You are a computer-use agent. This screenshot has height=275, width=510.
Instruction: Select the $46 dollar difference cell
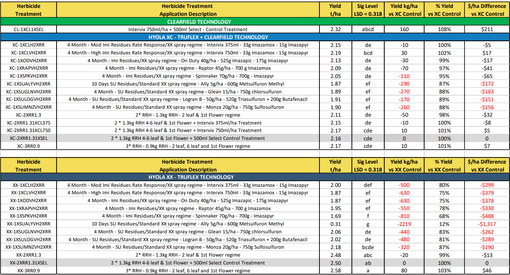pyautogui.click(x=487, y=271)
